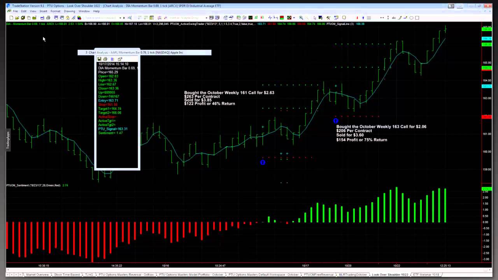Viewport: 498px width, 280px height.
Task: Select the ellipse drawing tool
Action: pyautogui.click(x=411, y=18)
